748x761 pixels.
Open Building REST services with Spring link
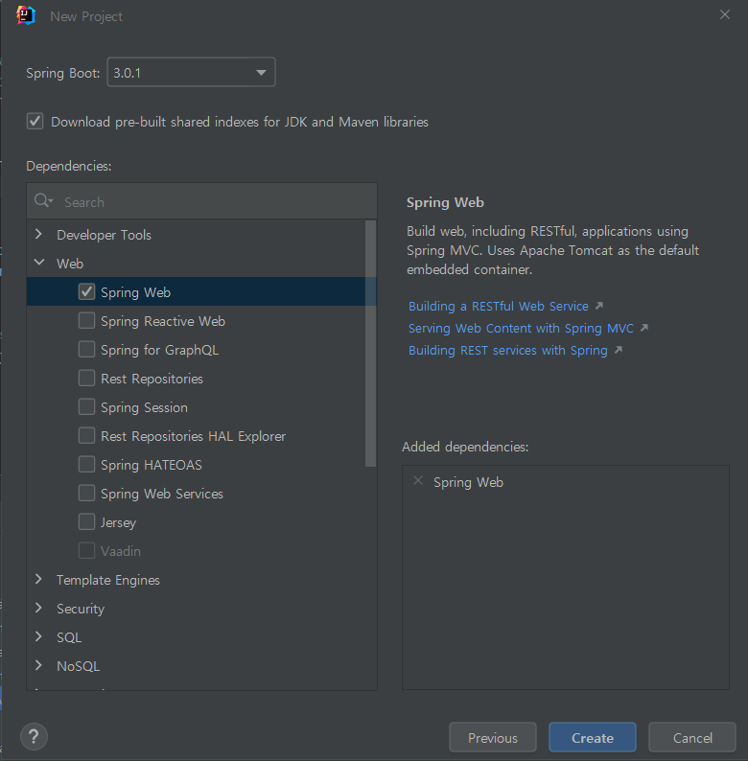(x=508, y=351)
